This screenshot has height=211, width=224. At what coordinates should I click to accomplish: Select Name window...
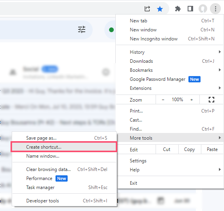pyautogui.click(x=64, y=156)
